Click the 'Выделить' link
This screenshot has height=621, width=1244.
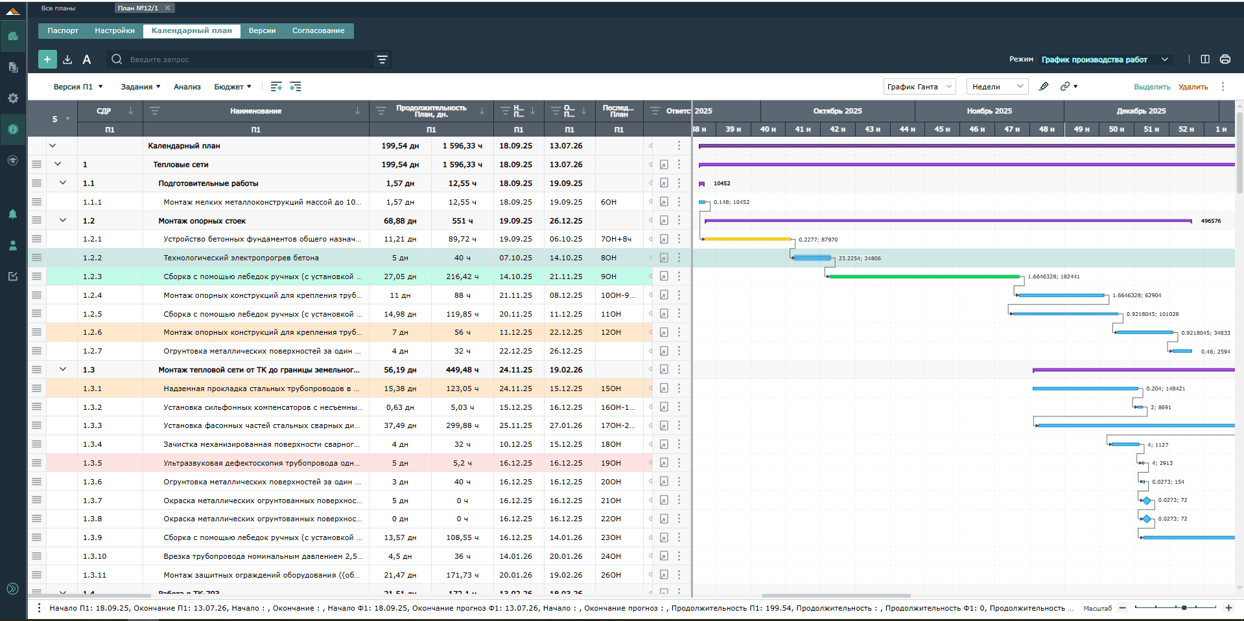click(x=1151, y=87)
